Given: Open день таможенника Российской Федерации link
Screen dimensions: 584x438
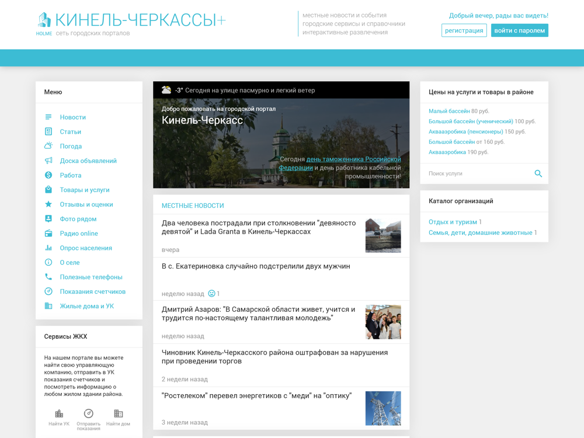Looking at the screenshot, I should [x=340, y=163].
